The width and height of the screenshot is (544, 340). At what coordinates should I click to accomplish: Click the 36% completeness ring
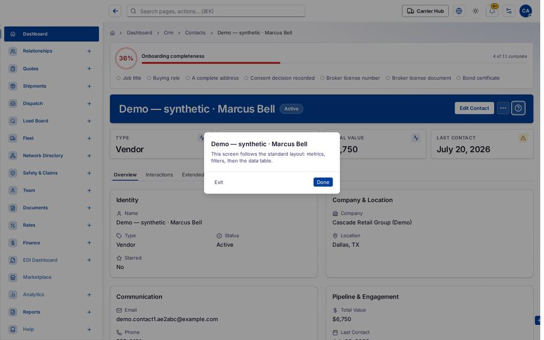(x=126, y=58)
